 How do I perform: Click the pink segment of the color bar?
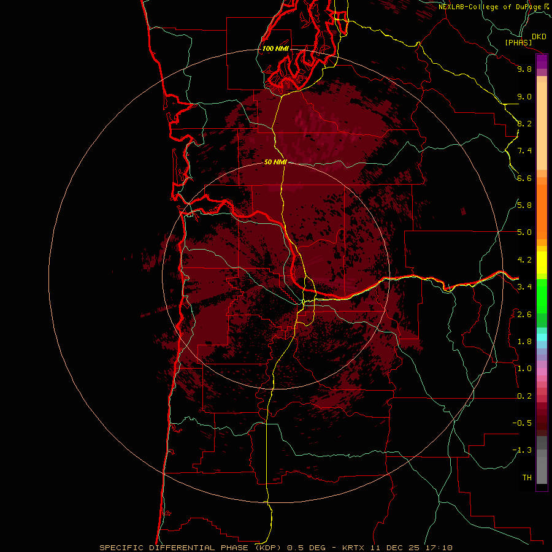[x=542, y=372]
